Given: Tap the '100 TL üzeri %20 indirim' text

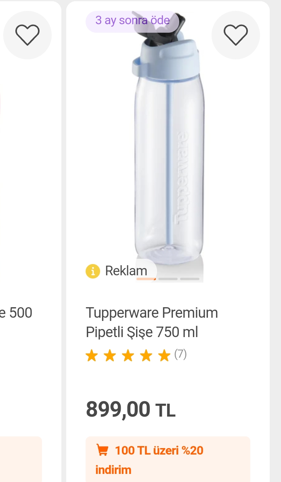Looking at the screenshot, I should 159,451.
